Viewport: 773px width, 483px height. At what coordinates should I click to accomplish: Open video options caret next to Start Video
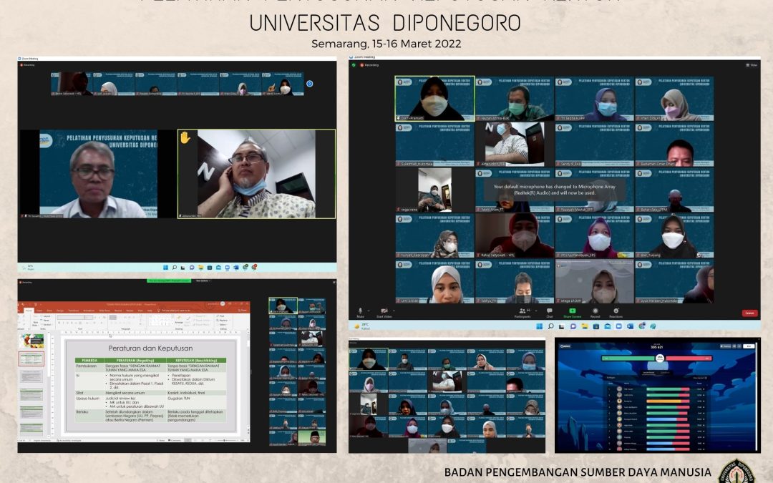coord(394,311)
